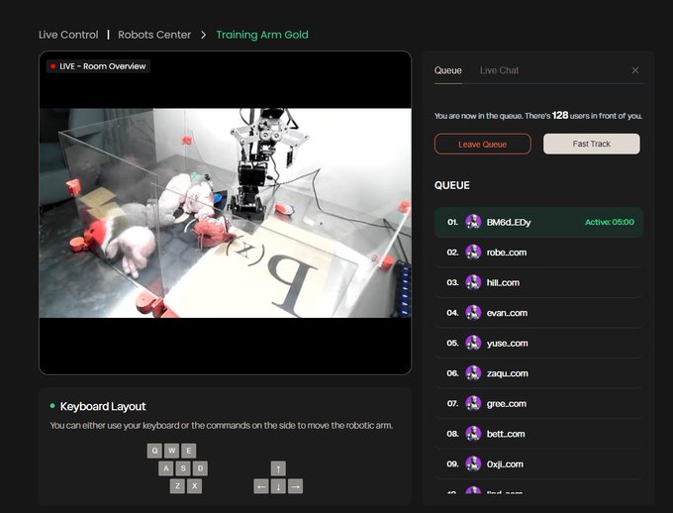Click the up arrow key
The image size is (673, 513).
pyautogui.click(x=278, y=468)
